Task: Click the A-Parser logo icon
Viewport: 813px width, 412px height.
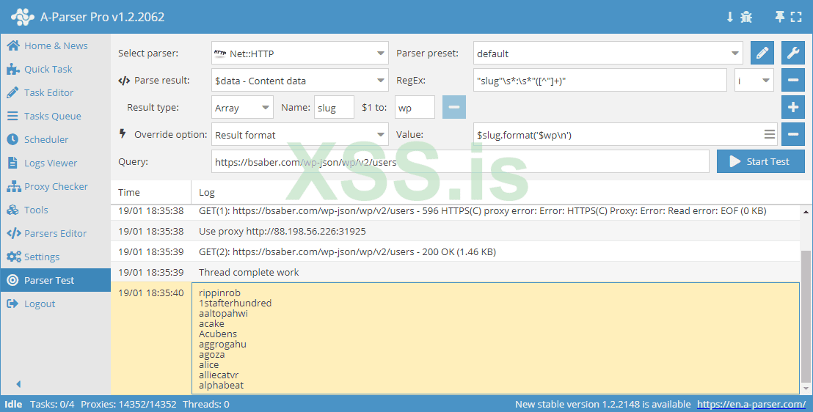Action: pyautogui.click(x=22, y=17)
